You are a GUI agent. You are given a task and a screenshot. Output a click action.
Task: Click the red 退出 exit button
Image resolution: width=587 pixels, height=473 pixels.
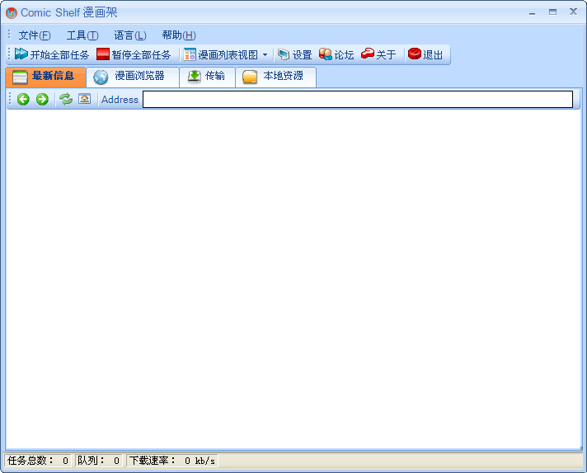(x=425, y=54)
